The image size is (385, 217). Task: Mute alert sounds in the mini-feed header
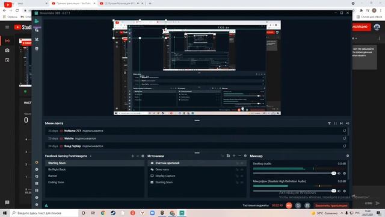pos(348,123)
